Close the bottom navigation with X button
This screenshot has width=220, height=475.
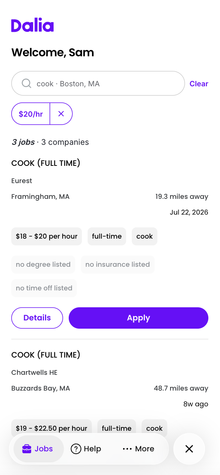point(189,449)
